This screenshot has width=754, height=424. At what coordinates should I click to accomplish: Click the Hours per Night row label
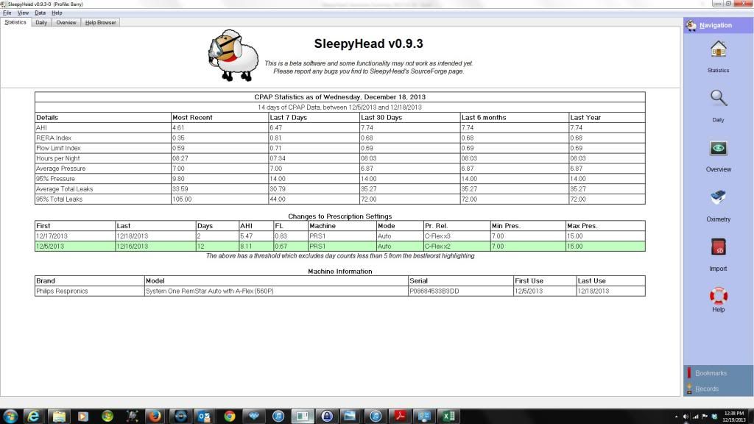tap(57, 158)
